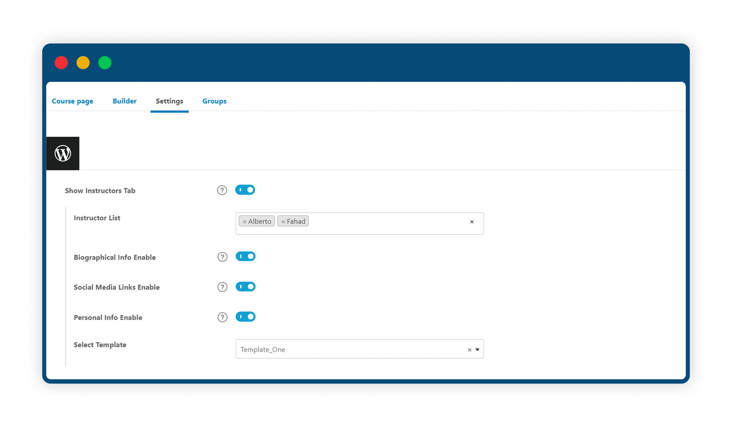Clear all instructors in the list
This screenshot has height=427, width=732.
tap(472, 222)
